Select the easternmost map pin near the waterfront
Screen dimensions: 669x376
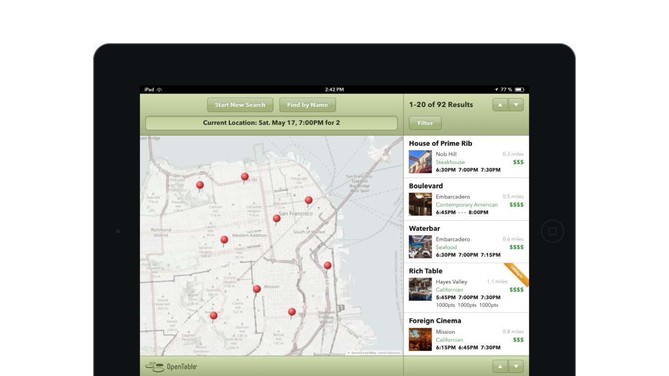coord(328,266)
